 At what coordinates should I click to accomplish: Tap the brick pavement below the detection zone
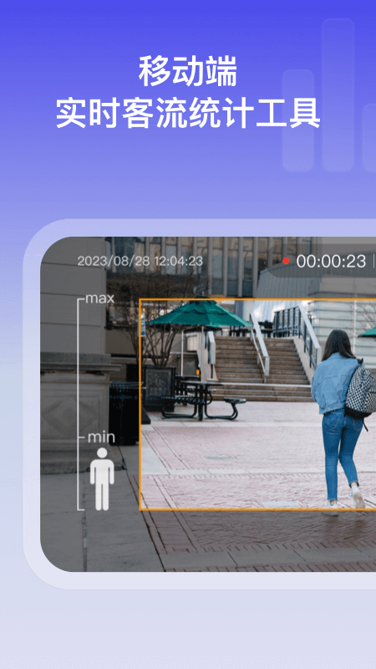[264, 538]
